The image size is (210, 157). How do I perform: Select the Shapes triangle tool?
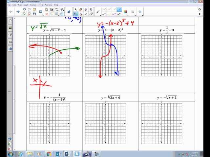click(81, 14)
